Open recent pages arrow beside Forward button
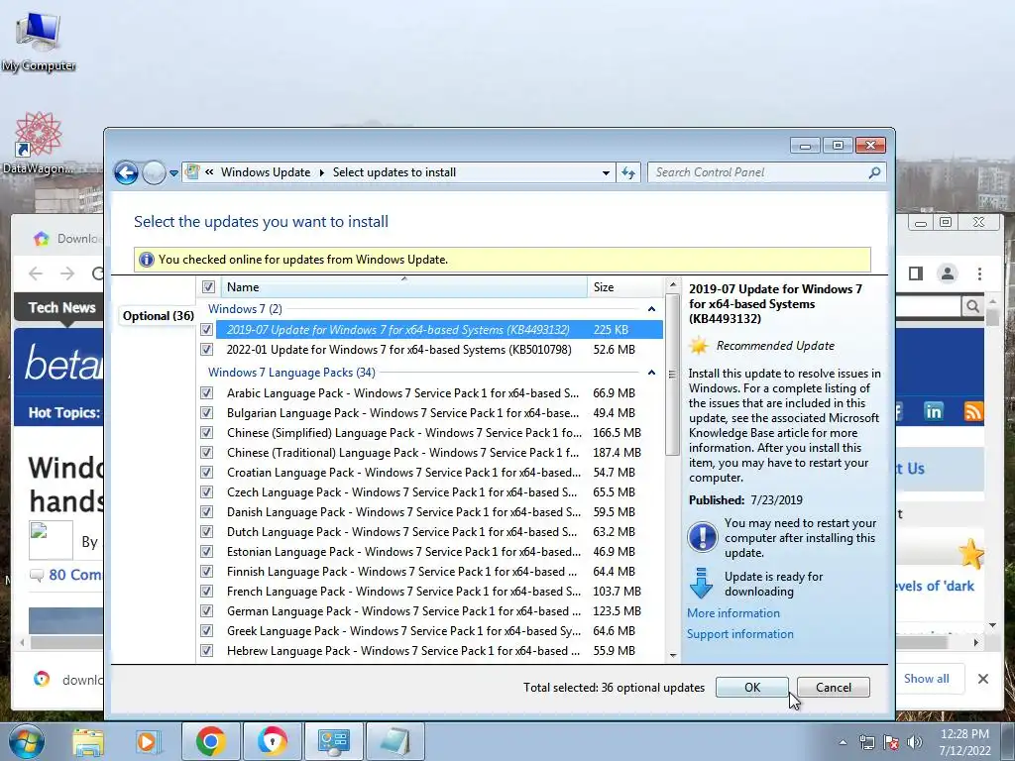1015x761 pixels. [173, 173]
